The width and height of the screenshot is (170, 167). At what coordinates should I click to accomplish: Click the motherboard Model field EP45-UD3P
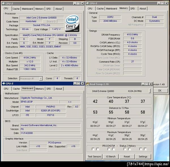point(39,102)
